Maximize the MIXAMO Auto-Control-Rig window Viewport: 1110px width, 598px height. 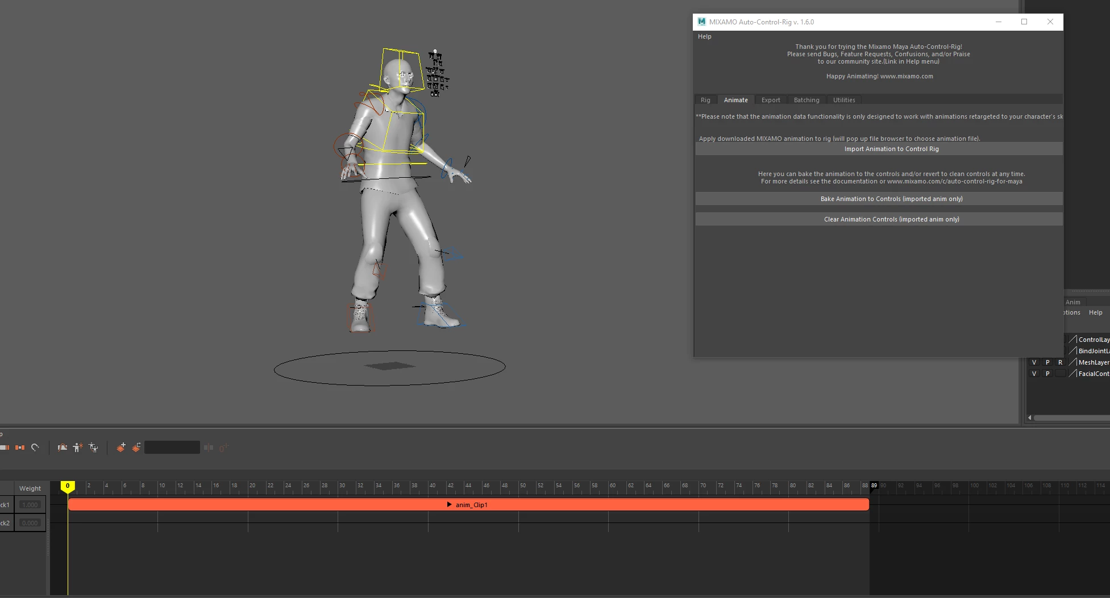pos(1024,22)
